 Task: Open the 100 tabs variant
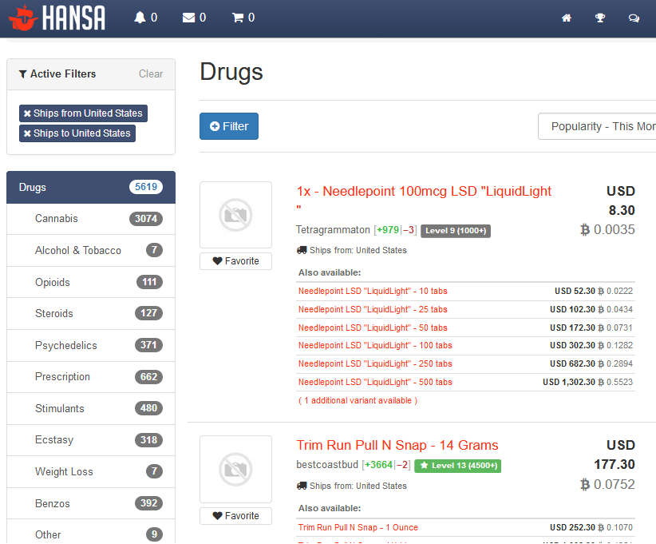[x=375, y=346]
